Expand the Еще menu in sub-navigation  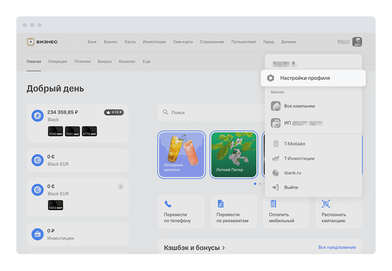pyautogui.click(x=146, y=61)
